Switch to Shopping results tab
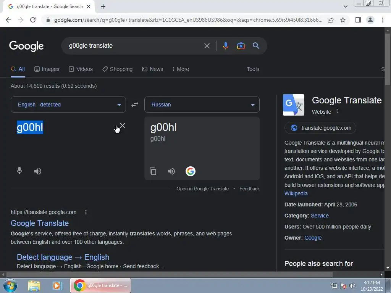The width and height of the screenshot is (391, 293). [x=118, y=69]
